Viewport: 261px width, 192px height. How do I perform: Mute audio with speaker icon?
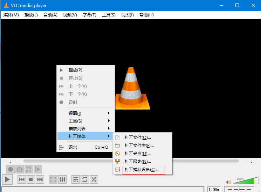point(229,182)
